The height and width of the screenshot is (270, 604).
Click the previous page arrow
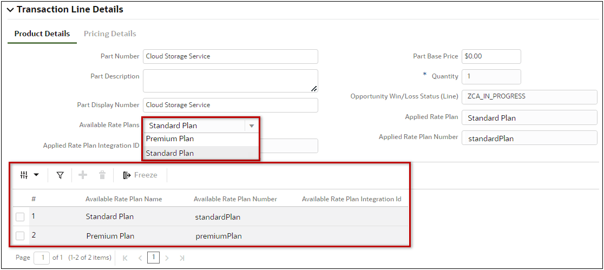[140, 258]
